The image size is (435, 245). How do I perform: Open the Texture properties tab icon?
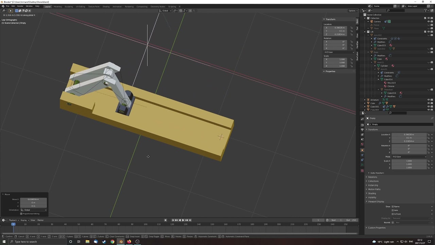[x=362, y=170]
